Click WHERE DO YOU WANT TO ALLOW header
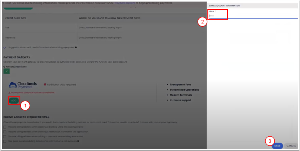This screenshot has width=300, height=151. [x=109, y=18]
